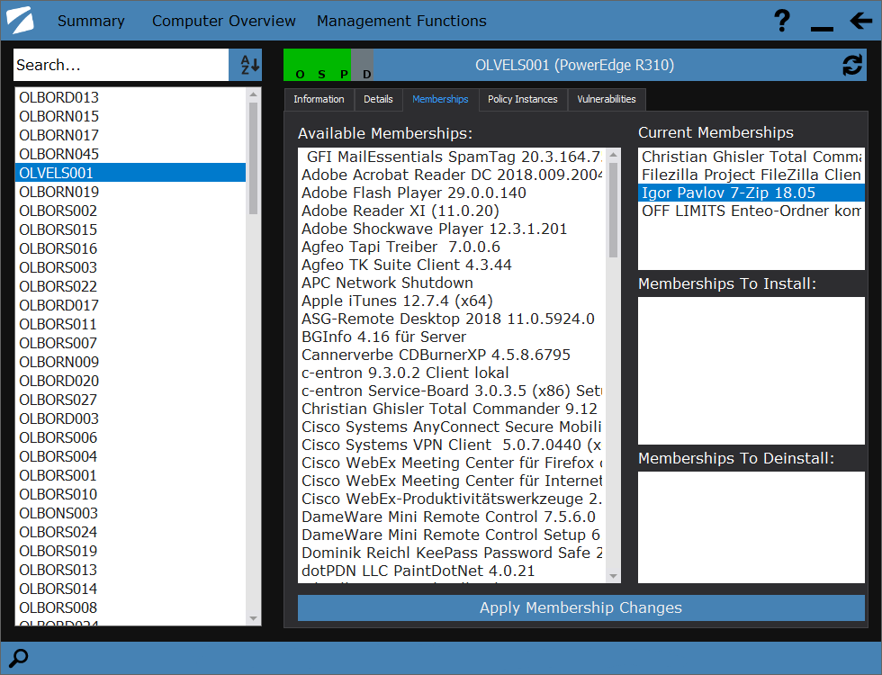
Task: Select Apple iTunes 12.7.4 (x64)
Action: (452, 301)
